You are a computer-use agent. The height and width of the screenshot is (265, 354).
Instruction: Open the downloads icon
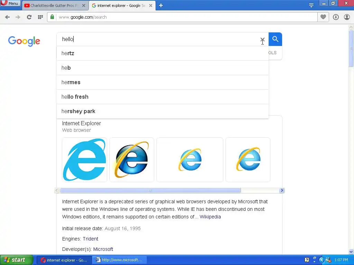pyautogui.click(x=336, y=17)
